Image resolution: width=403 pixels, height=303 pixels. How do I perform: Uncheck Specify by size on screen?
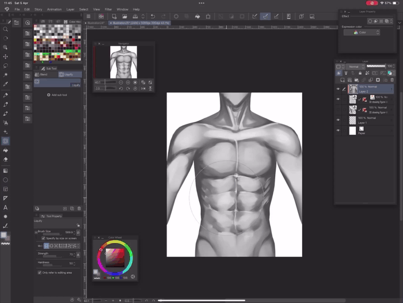point(43,238)
